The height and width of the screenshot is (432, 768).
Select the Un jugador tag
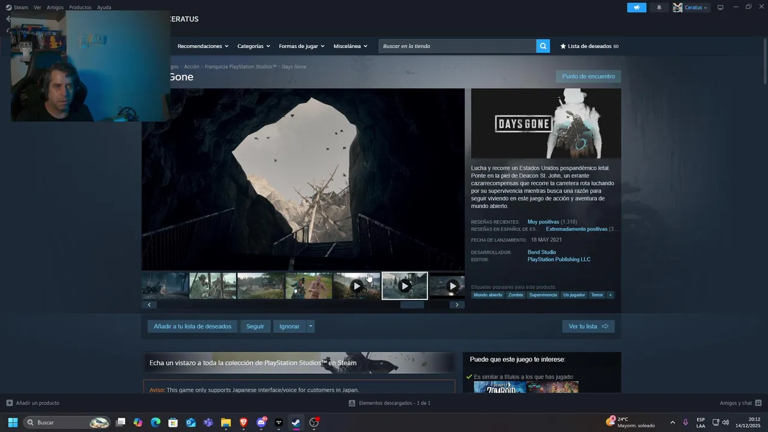coord(574,295)
